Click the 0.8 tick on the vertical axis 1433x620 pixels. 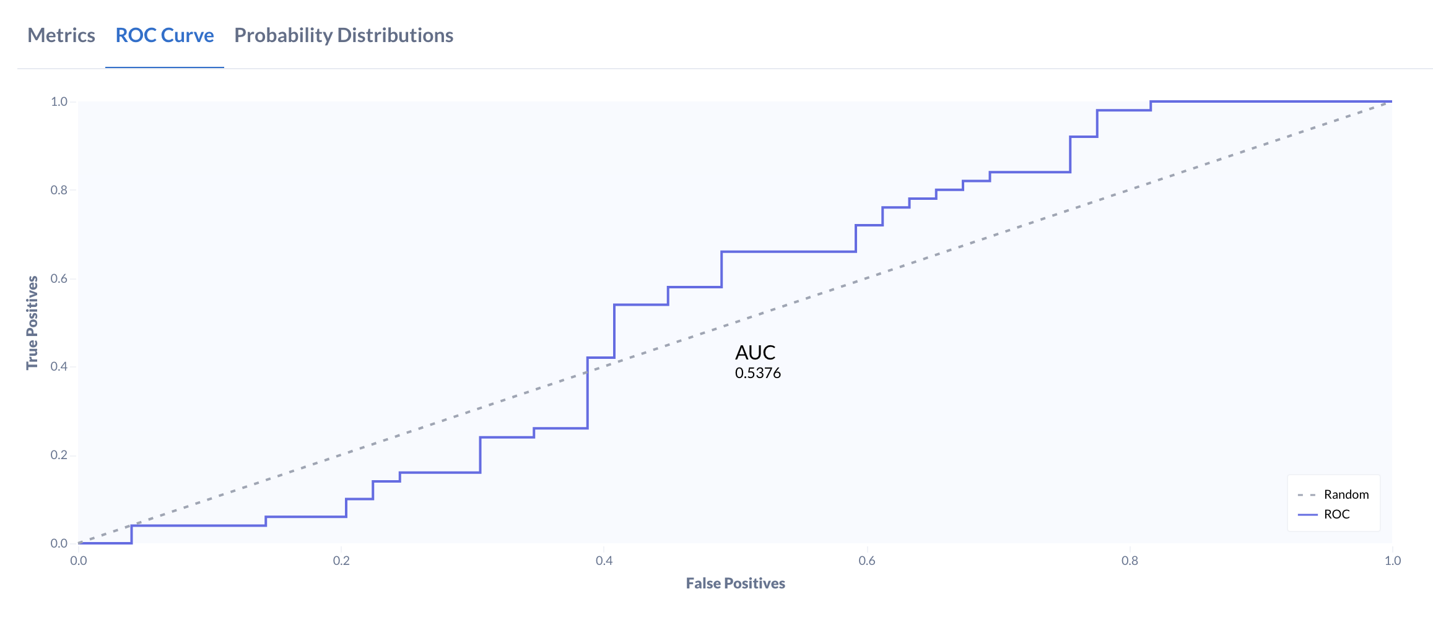(x=59, y=190)
